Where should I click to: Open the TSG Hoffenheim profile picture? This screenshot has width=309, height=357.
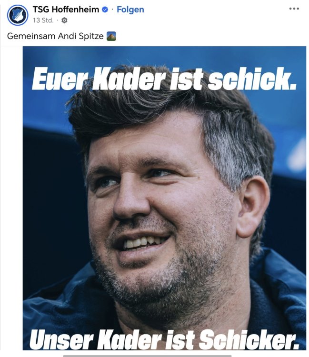coord(18,15)
